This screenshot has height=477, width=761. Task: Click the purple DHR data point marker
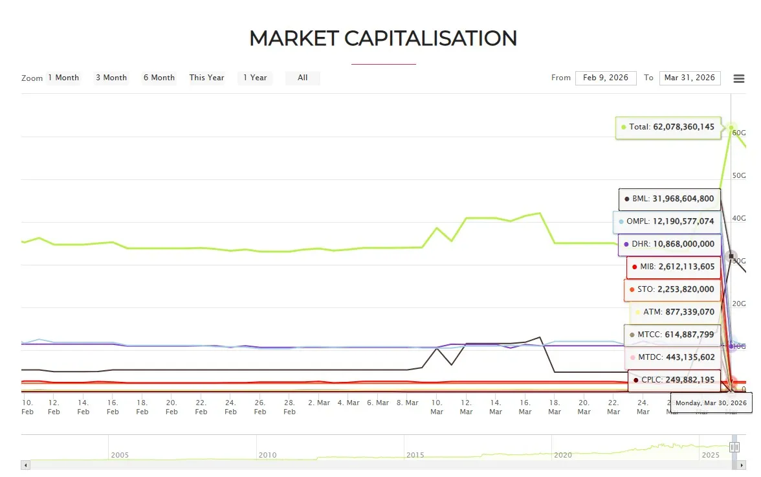pyautogui.click(x=731, y=346)
